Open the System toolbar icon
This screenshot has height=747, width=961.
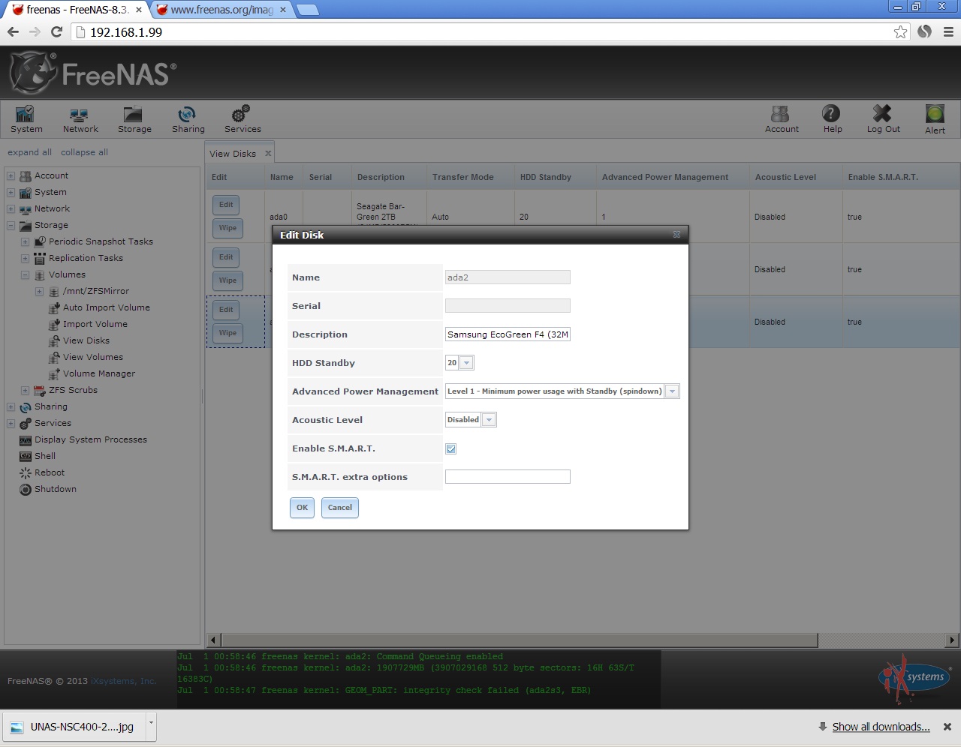tap(25, 118)
